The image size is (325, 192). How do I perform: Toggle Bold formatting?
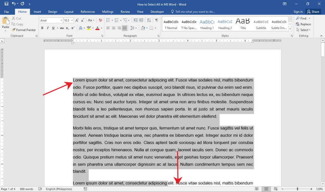tap(42, 28)
